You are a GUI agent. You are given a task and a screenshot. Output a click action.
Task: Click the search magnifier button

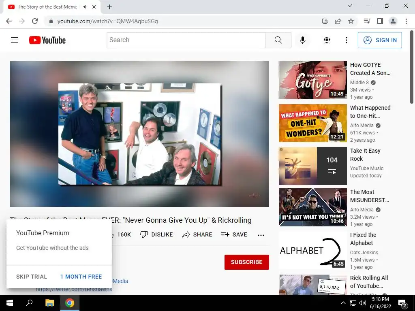click(x=278, y=40)
